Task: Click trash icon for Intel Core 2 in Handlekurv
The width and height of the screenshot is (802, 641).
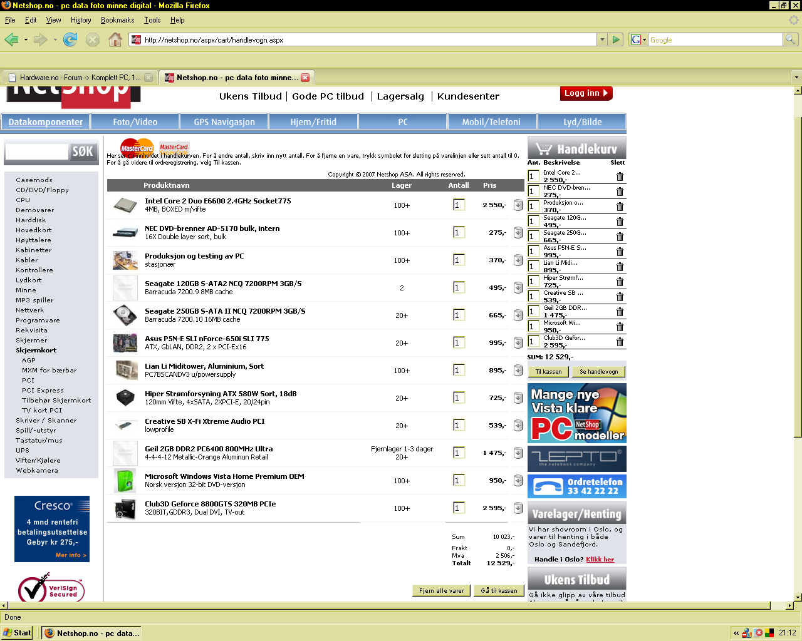Action: pyautogui.click(x=620, y=177)
